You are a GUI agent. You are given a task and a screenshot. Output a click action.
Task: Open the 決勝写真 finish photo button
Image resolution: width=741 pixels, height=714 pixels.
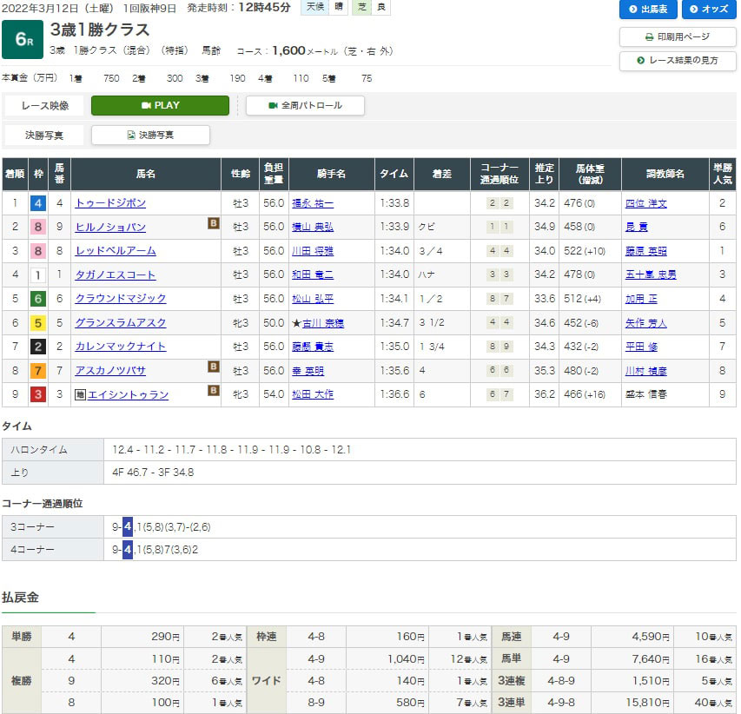150,135
